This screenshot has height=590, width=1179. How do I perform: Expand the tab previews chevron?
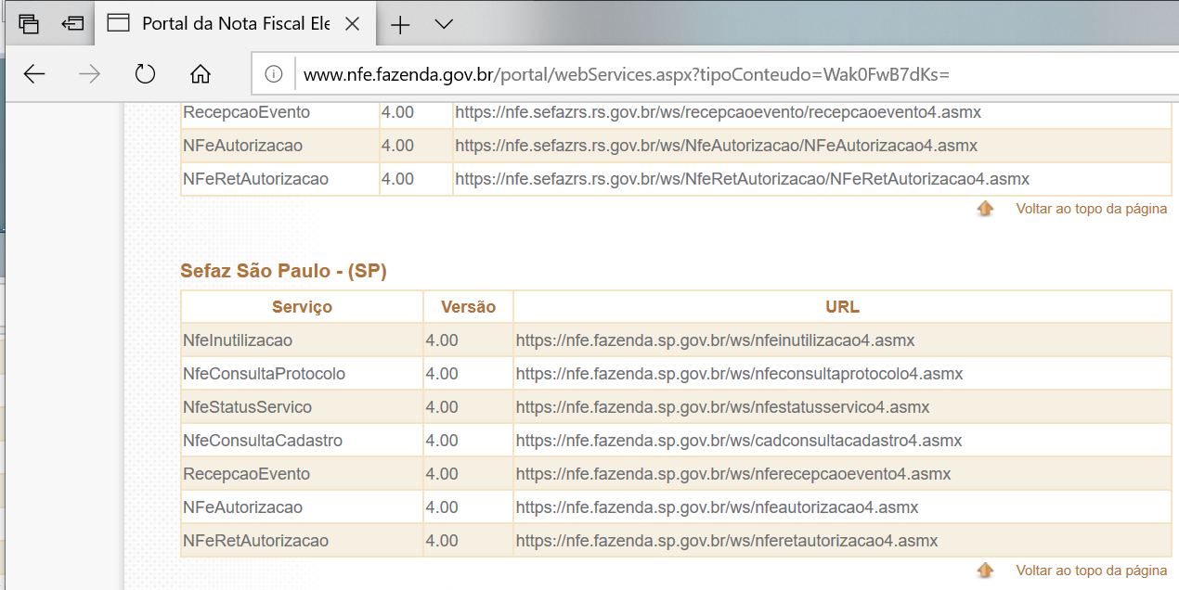(x=444, y=24)
